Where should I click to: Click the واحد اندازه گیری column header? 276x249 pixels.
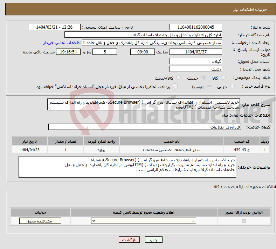point(101,141)
